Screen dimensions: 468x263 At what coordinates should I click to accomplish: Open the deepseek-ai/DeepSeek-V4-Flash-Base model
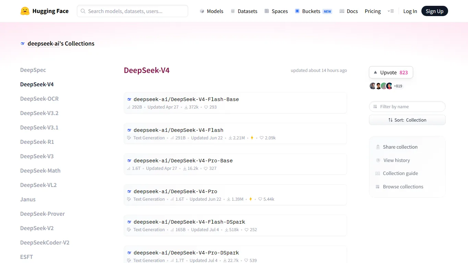235,103
